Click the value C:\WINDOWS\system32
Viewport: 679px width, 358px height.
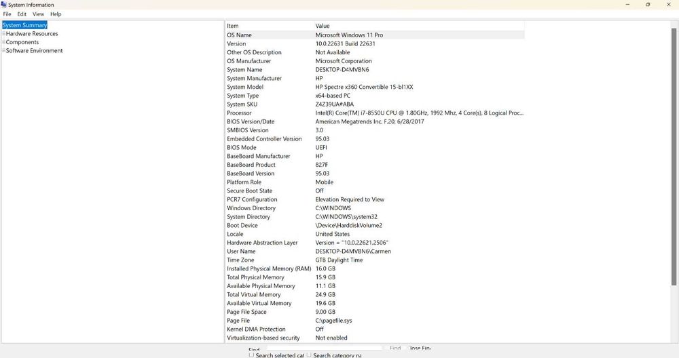click(x=346, y=216)
